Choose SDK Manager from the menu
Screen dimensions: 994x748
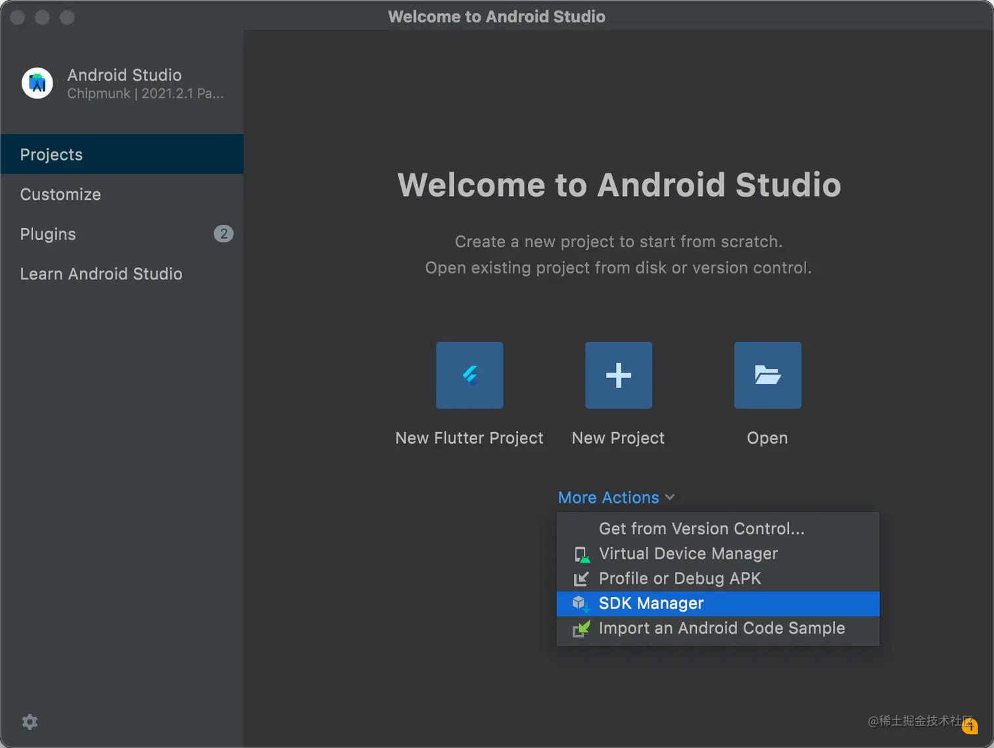coord(718,603)
